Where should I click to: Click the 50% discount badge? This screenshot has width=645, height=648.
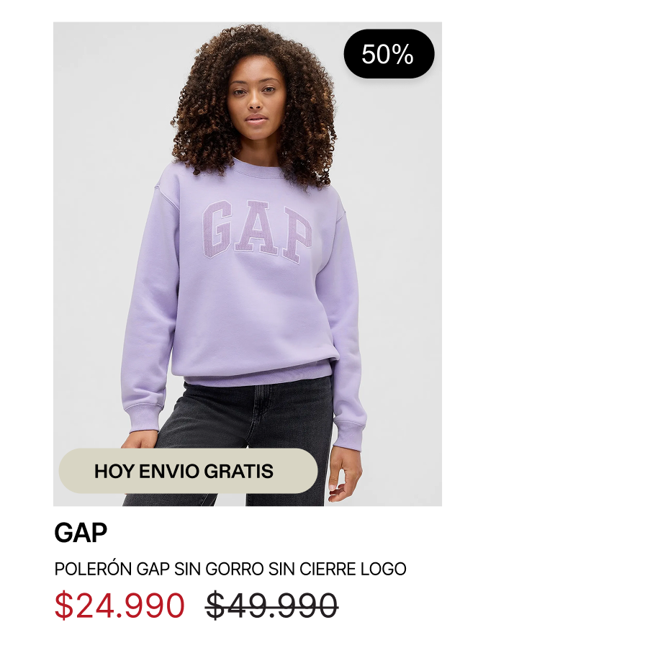389,54
